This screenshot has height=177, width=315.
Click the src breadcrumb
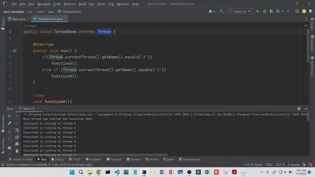[x=31, y=12]
